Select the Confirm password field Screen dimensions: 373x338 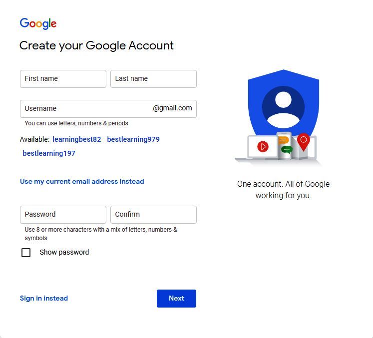[x=153, y=215]
